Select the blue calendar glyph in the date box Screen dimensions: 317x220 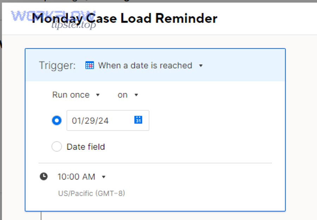(138, 120)
